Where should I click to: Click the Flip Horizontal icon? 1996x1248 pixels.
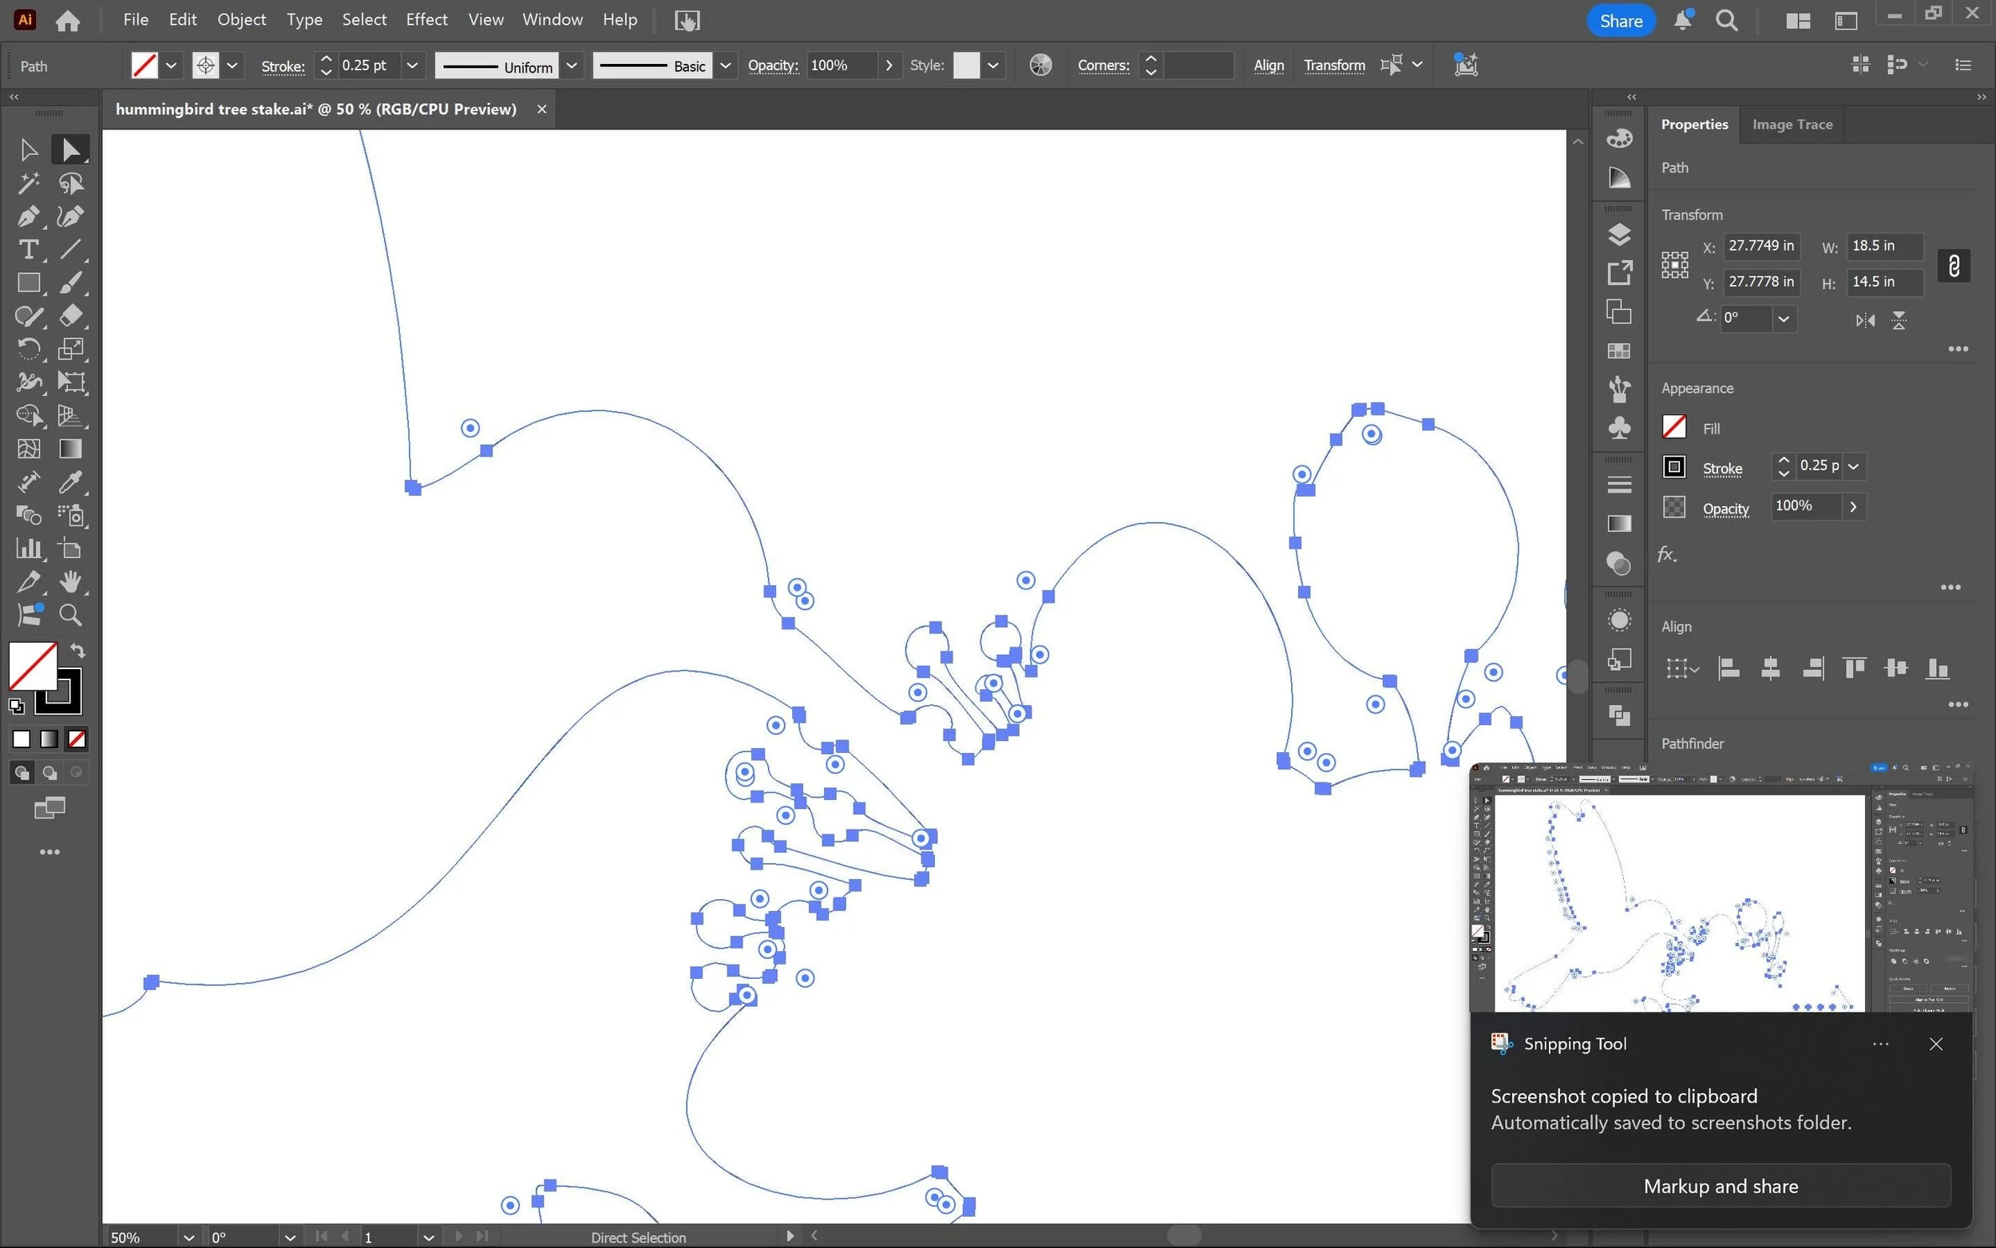tap(1865, 320)
